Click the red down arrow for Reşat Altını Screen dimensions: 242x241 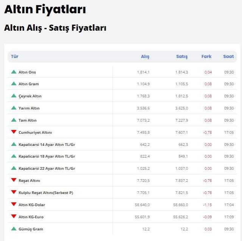(x=14, y=180)
